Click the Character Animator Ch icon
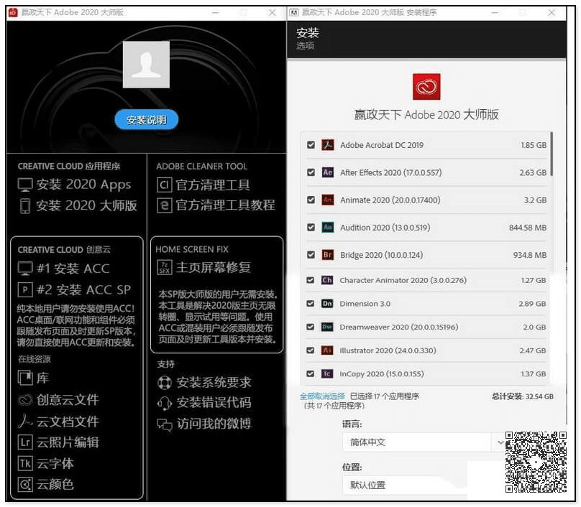This screenshot has height=507, width=581. [326, 280]
